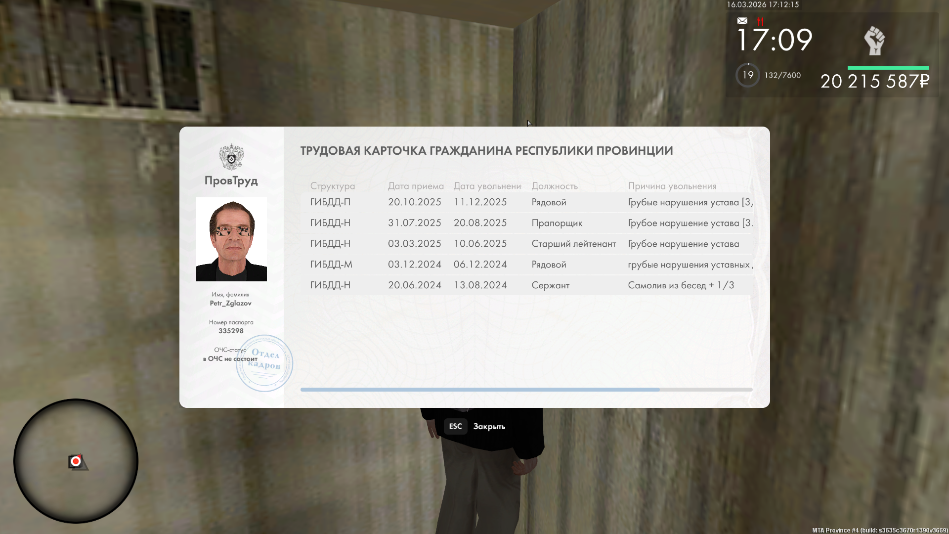
Task: Click the 20 215 587₽ money balance
Action: click(874, 82)
